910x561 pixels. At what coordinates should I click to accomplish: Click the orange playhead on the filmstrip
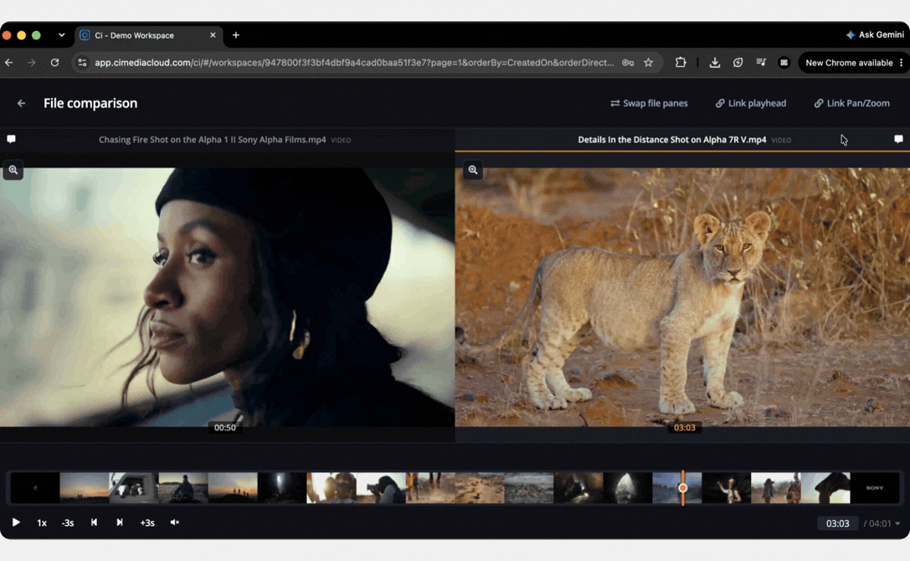[x=683, y=488]
